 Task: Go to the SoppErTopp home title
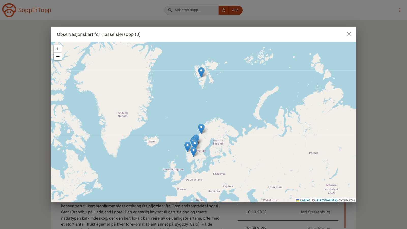pos(35,10)
